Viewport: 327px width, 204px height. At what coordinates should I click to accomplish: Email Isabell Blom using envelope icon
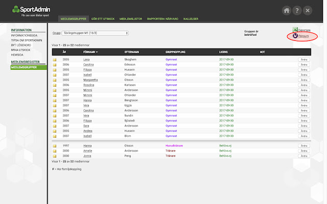[x=55, y=136]
